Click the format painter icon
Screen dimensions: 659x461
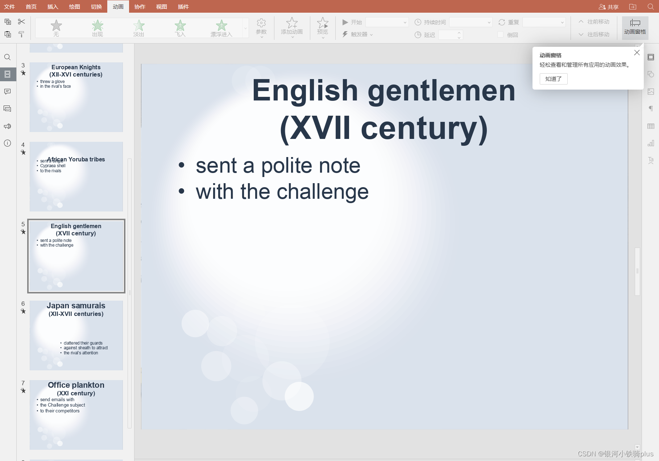coord(21,34)
